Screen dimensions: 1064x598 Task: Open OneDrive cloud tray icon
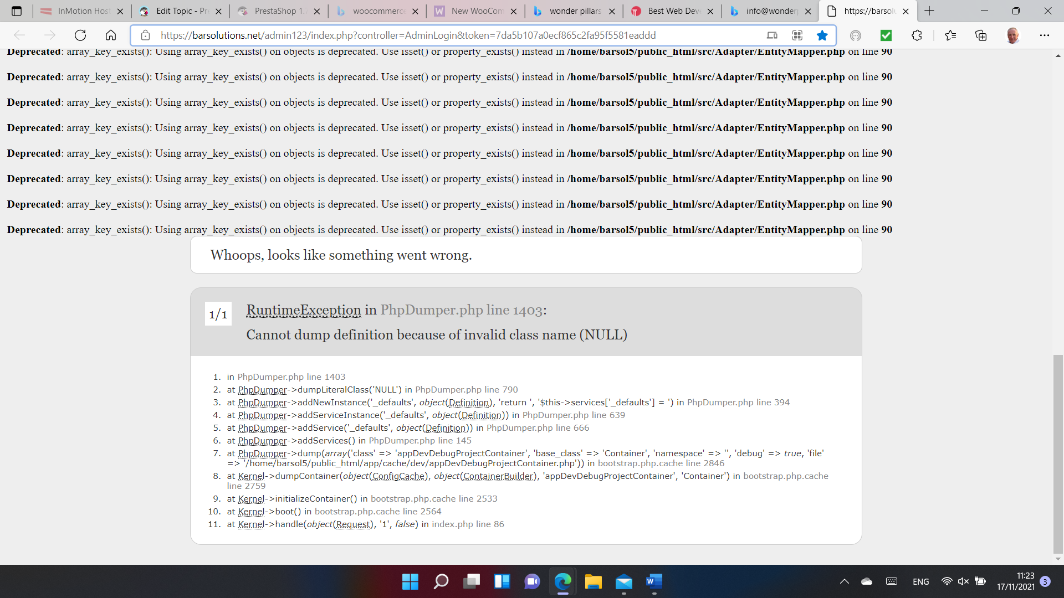click(867, 581)
